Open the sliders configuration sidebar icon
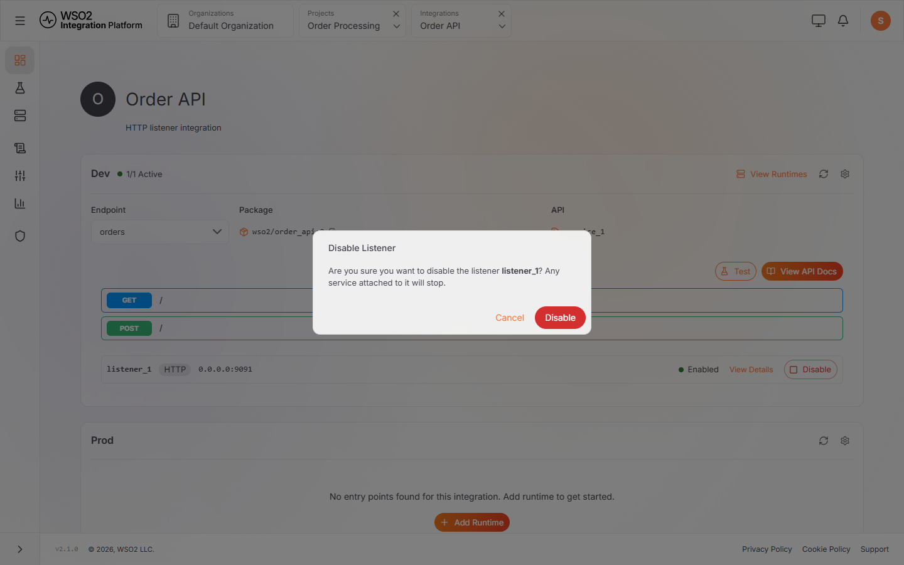Viewport: 904px width, 565px height. click(x=20, y=176)
